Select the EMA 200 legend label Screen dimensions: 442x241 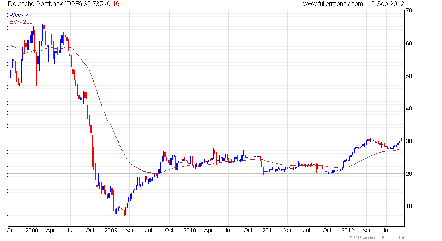click(21, 22)
